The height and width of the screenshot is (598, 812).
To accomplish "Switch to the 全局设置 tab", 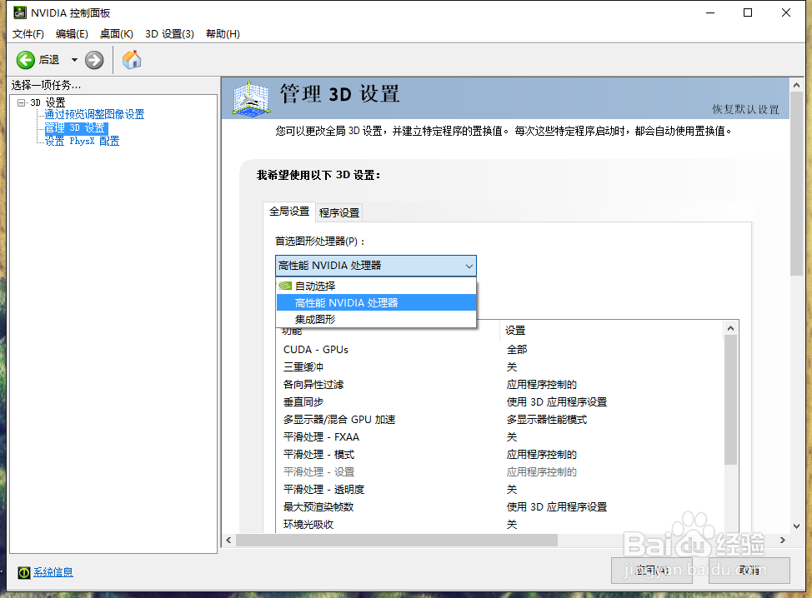I will click(x=289, y=212).
